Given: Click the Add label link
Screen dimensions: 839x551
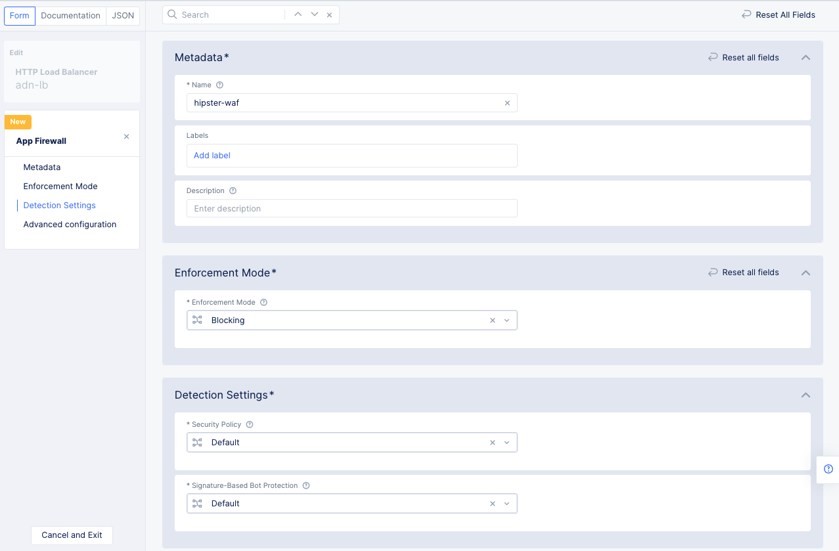Looking at the screenshot, I should (212, 155).
